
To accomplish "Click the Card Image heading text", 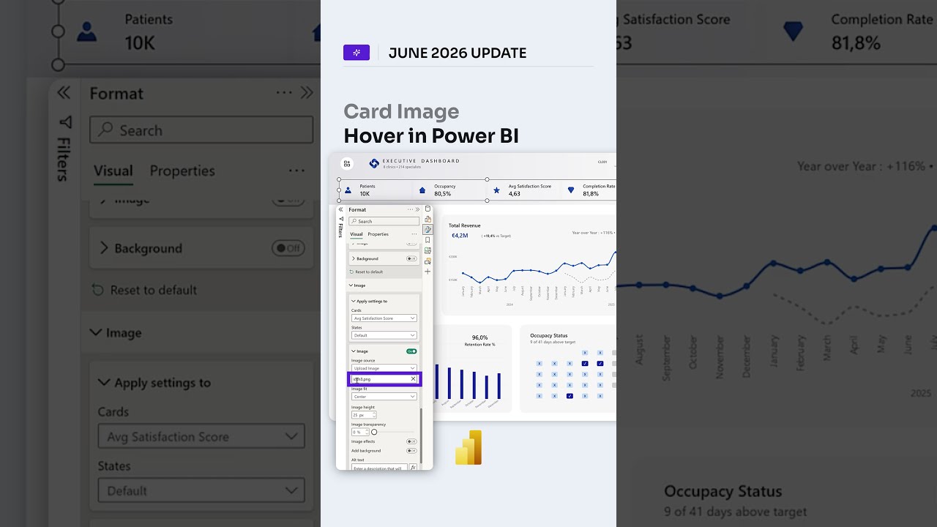I will [401, 111].
